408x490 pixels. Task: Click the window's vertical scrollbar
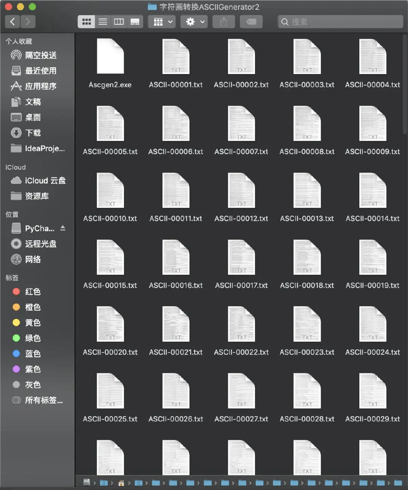point(405,84)
